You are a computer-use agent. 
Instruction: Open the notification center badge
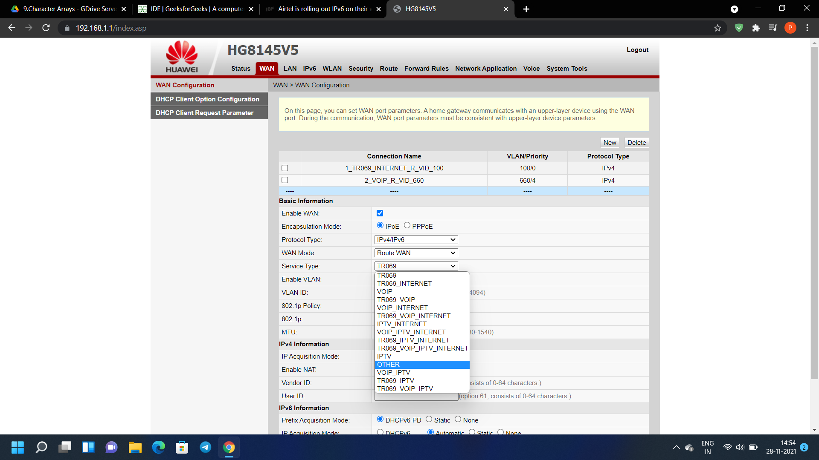(x=804, y=447)
